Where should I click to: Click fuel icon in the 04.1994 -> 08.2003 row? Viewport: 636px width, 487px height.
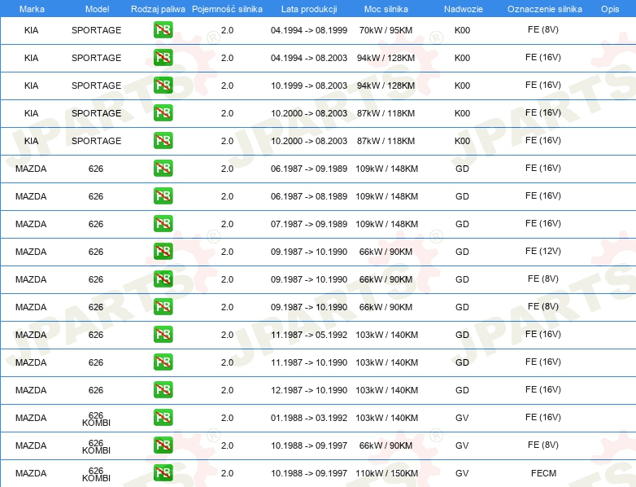click(163, 57)
